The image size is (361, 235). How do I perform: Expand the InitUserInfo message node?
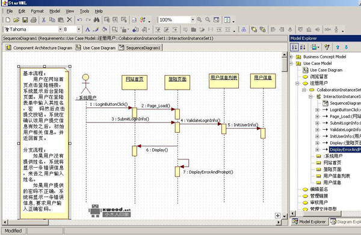[317, 136]
